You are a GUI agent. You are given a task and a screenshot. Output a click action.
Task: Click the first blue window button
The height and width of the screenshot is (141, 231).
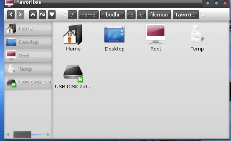tap(208, 3)
